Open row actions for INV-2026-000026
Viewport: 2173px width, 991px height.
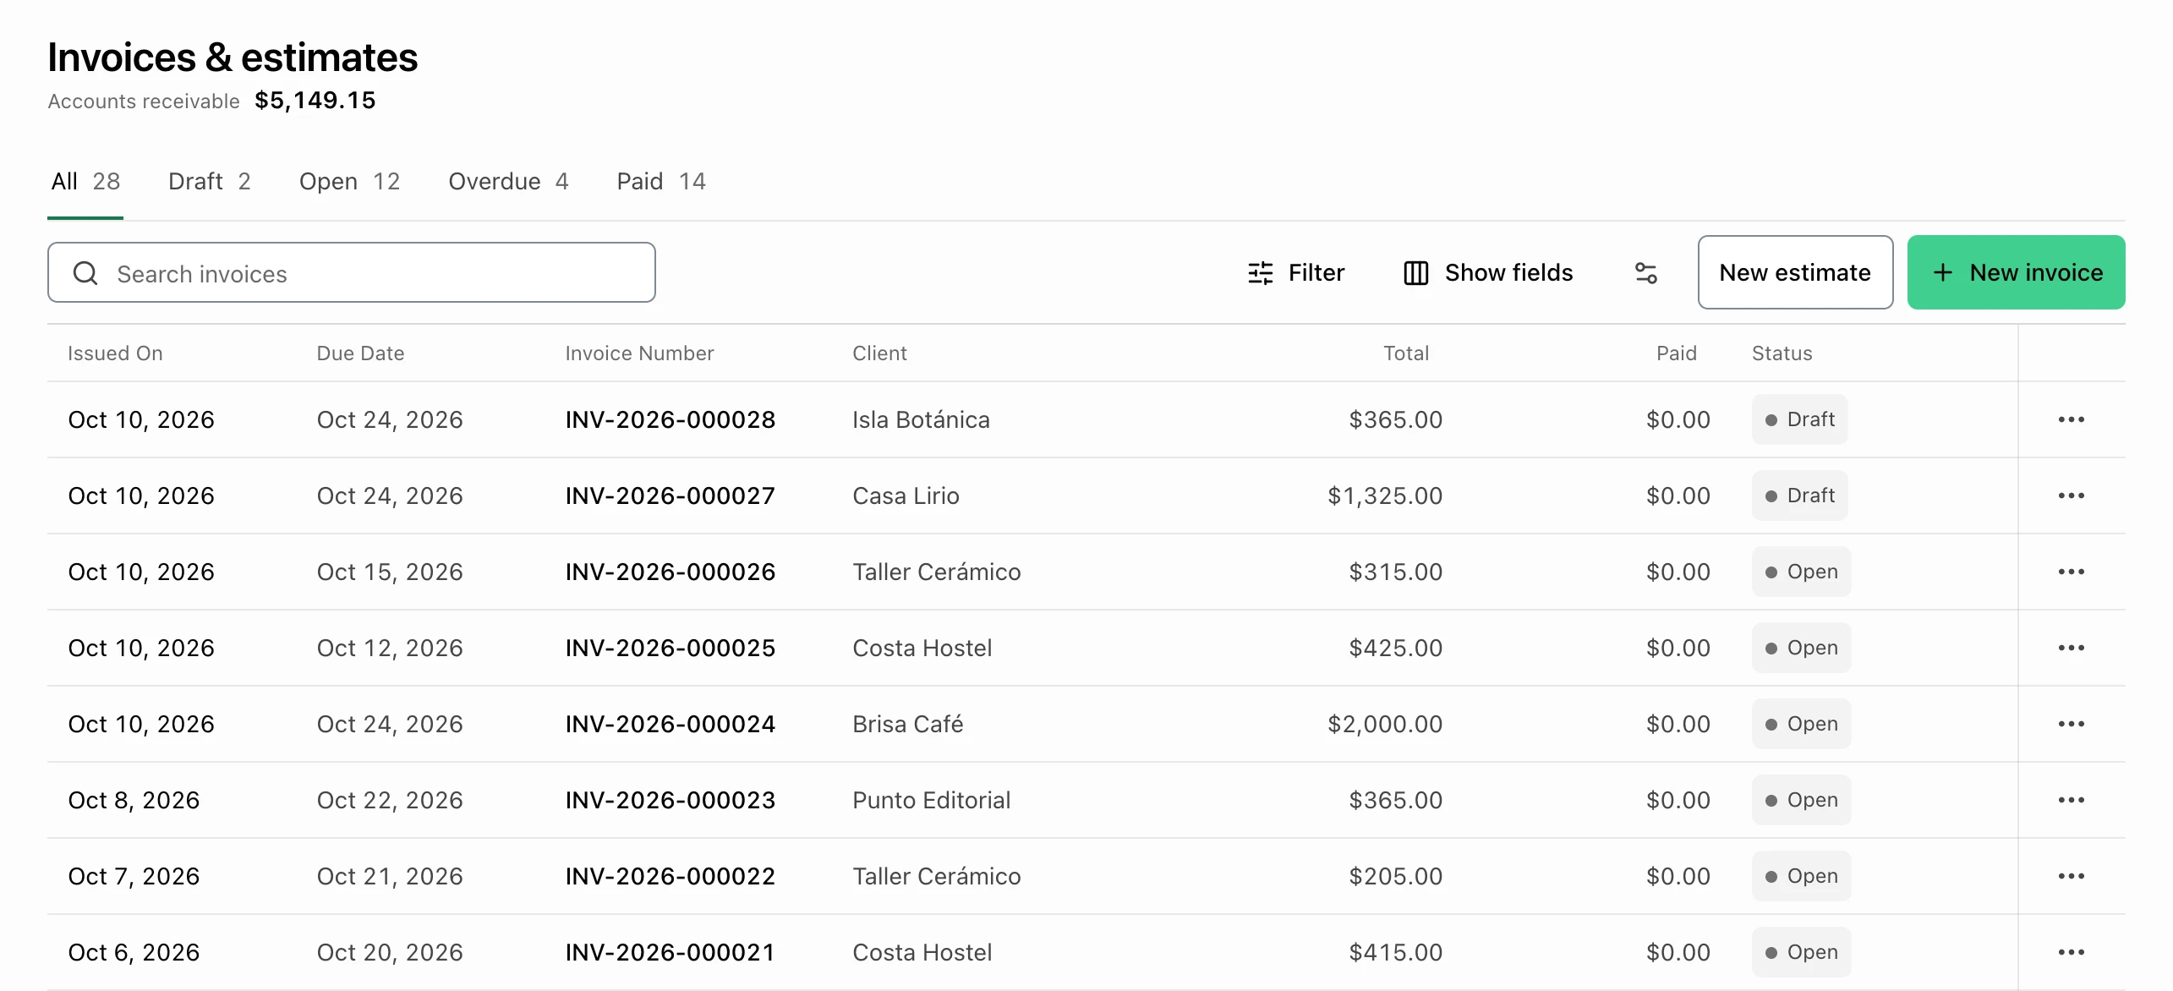point(2071,572)
